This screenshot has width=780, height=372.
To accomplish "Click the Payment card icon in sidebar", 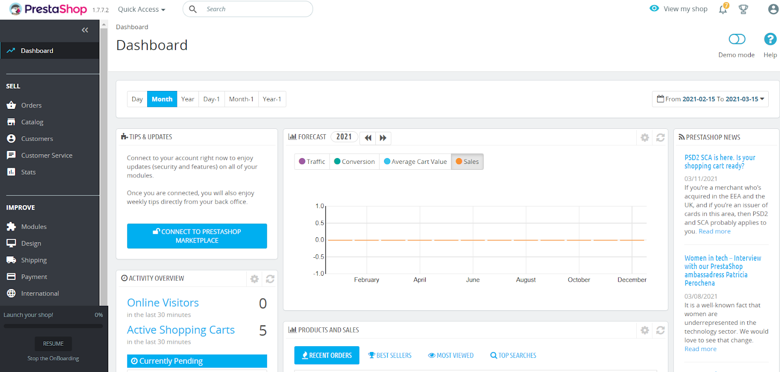I will (11, 277).
